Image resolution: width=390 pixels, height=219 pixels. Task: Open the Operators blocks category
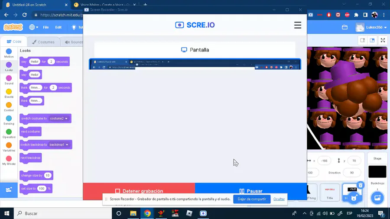[x=9, y=134]
